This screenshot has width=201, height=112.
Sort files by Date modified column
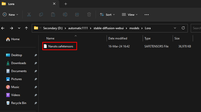click(x=118, y=38)
